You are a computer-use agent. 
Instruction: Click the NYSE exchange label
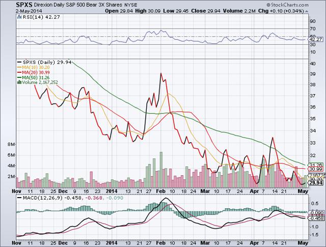[131, 5]
